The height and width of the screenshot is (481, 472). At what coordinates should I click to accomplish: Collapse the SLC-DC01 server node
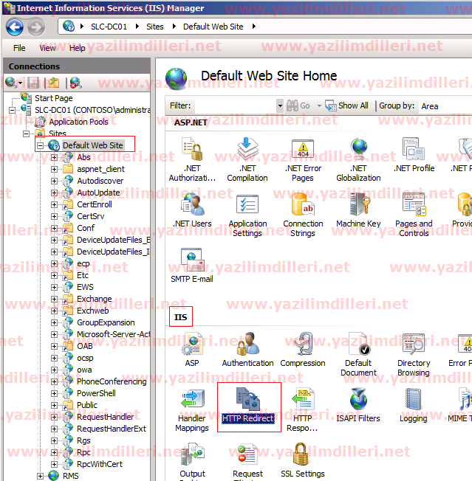tap(13, 110)
